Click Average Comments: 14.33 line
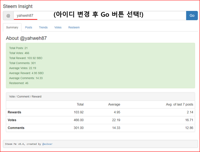The image size is (200, 152). click(26, 78)
